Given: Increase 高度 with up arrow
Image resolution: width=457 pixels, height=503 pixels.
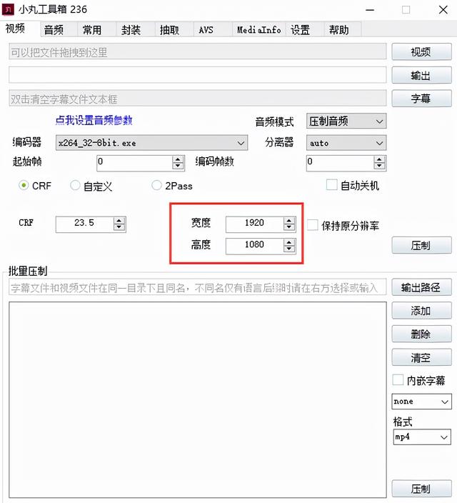Looking at the screenshot, I should click(289, 242).
